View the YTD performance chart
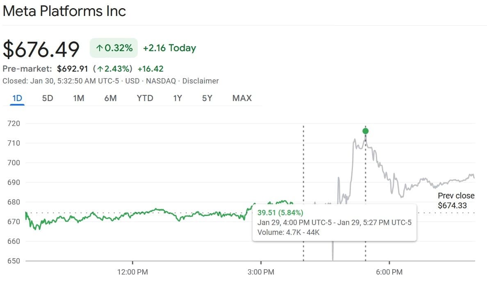 pos(144,98)
